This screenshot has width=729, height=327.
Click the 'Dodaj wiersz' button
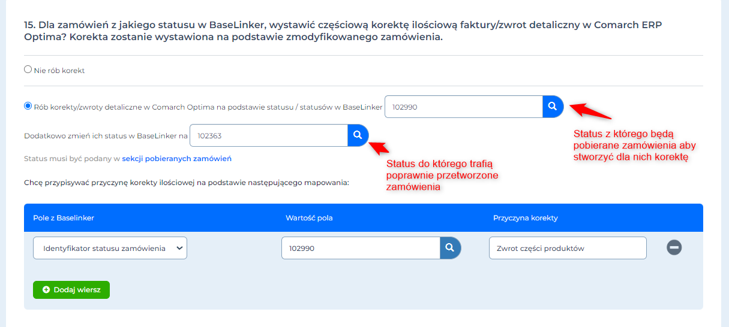71,289
